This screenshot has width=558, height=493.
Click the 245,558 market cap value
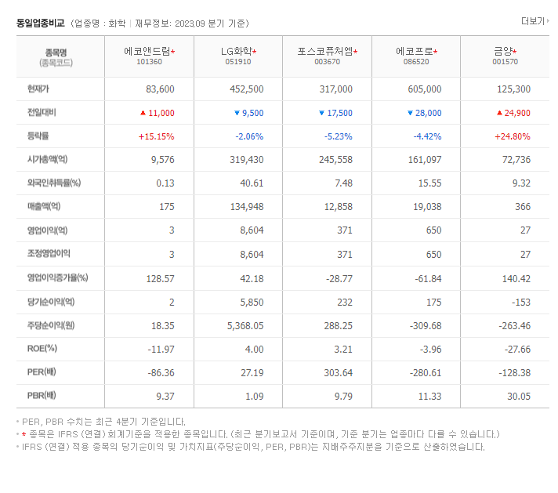[335, 159]
